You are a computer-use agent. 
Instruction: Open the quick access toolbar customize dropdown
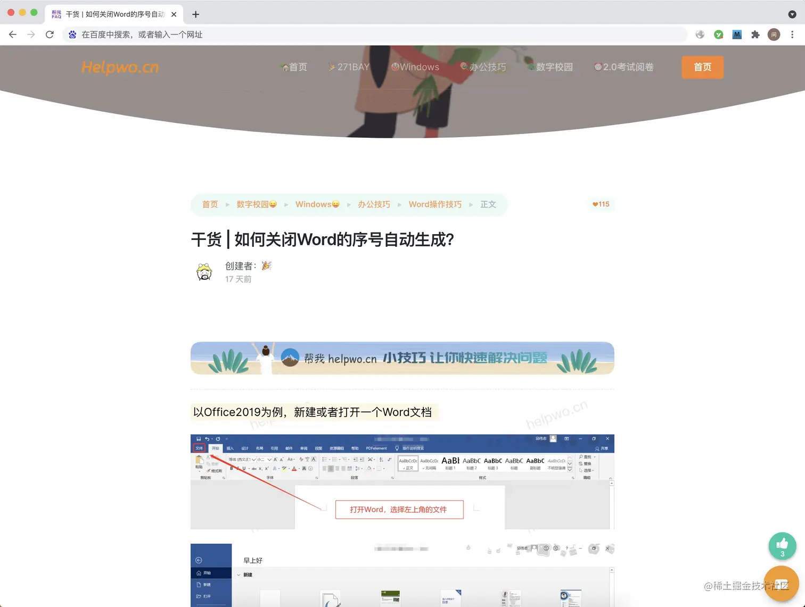click(226, 439)
